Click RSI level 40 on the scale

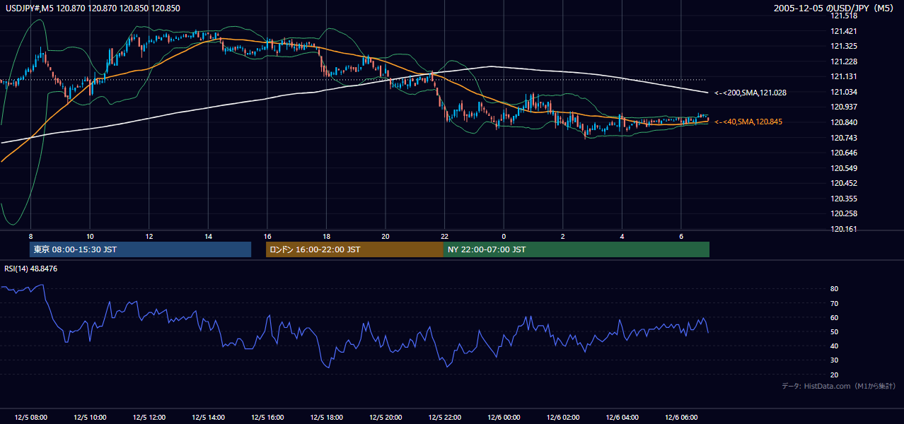(835, 346)
